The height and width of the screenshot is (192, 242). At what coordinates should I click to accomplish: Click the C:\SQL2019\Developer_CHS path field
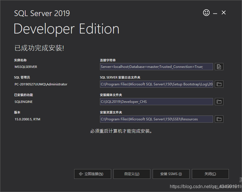[x=156, y=102]
